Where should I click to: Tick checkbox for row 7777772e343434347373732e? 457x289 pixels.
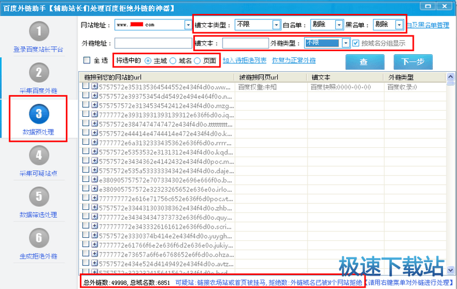86,216
